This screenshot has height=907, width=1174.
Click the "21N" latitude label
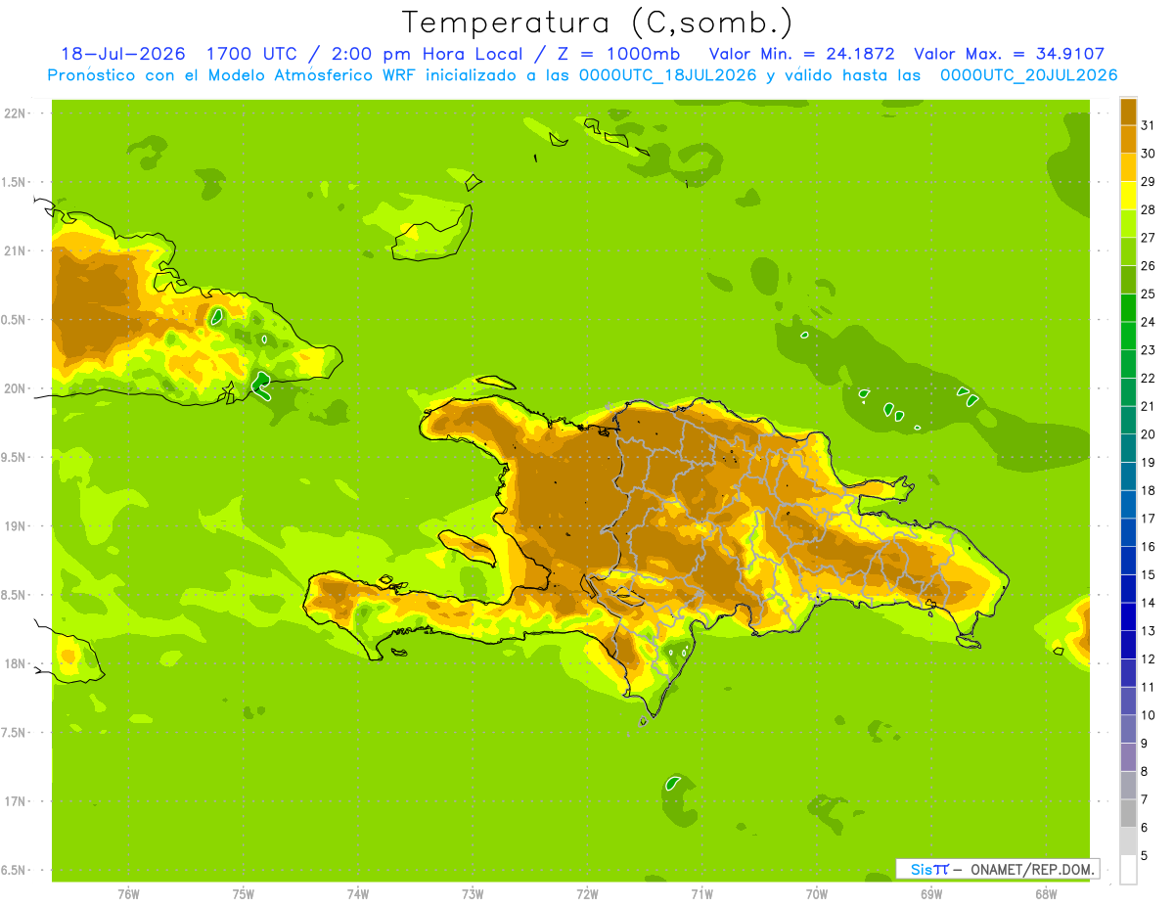pos(15,250)
